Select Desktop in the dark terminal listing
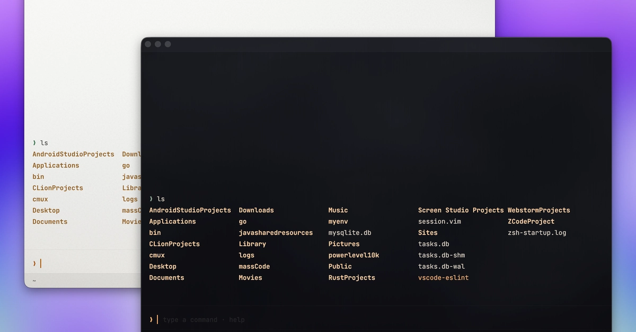Screen dimensions: 636x332 (x=163, y=266)
